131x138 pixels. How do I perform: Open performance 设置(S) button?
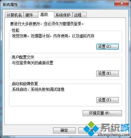tap(108, 47)
